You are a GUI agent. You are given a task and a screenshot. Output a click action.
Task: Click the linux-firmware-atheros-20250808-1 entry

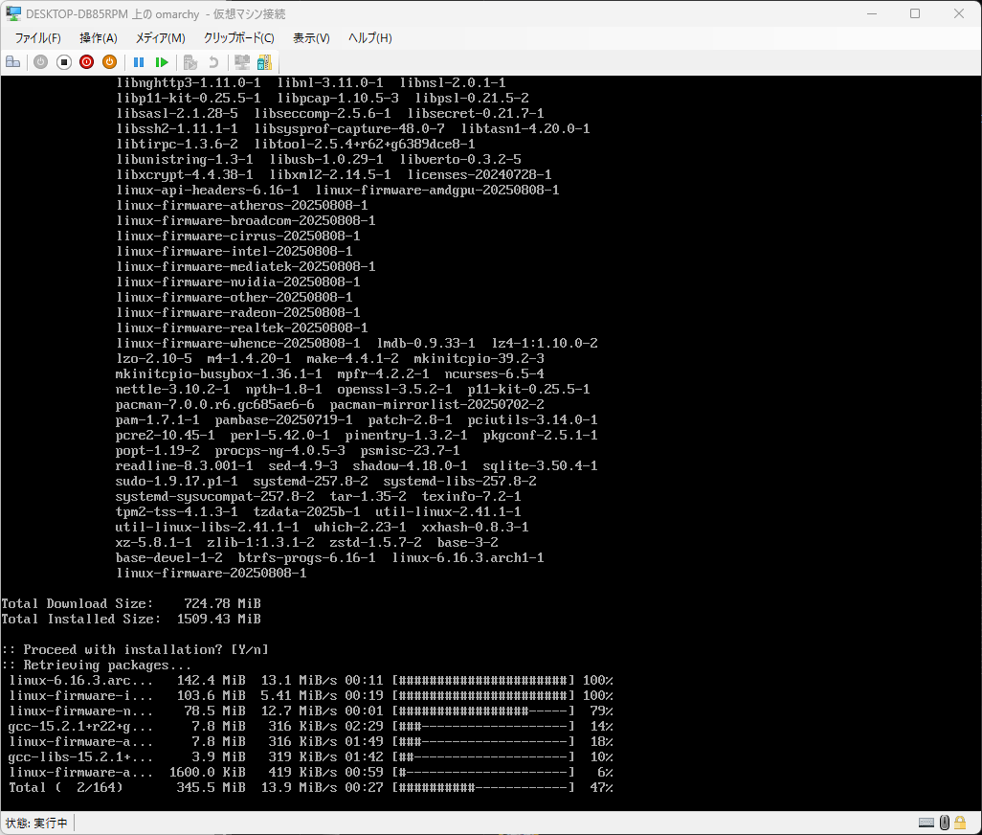(242, 206)
